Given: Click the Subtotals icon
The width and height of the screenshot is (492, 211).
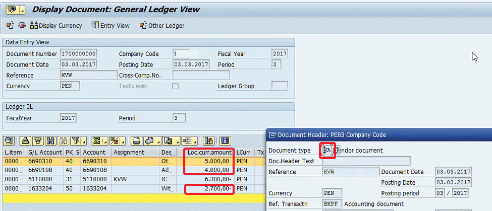Looking at the screenshot, I should [115, 140].
